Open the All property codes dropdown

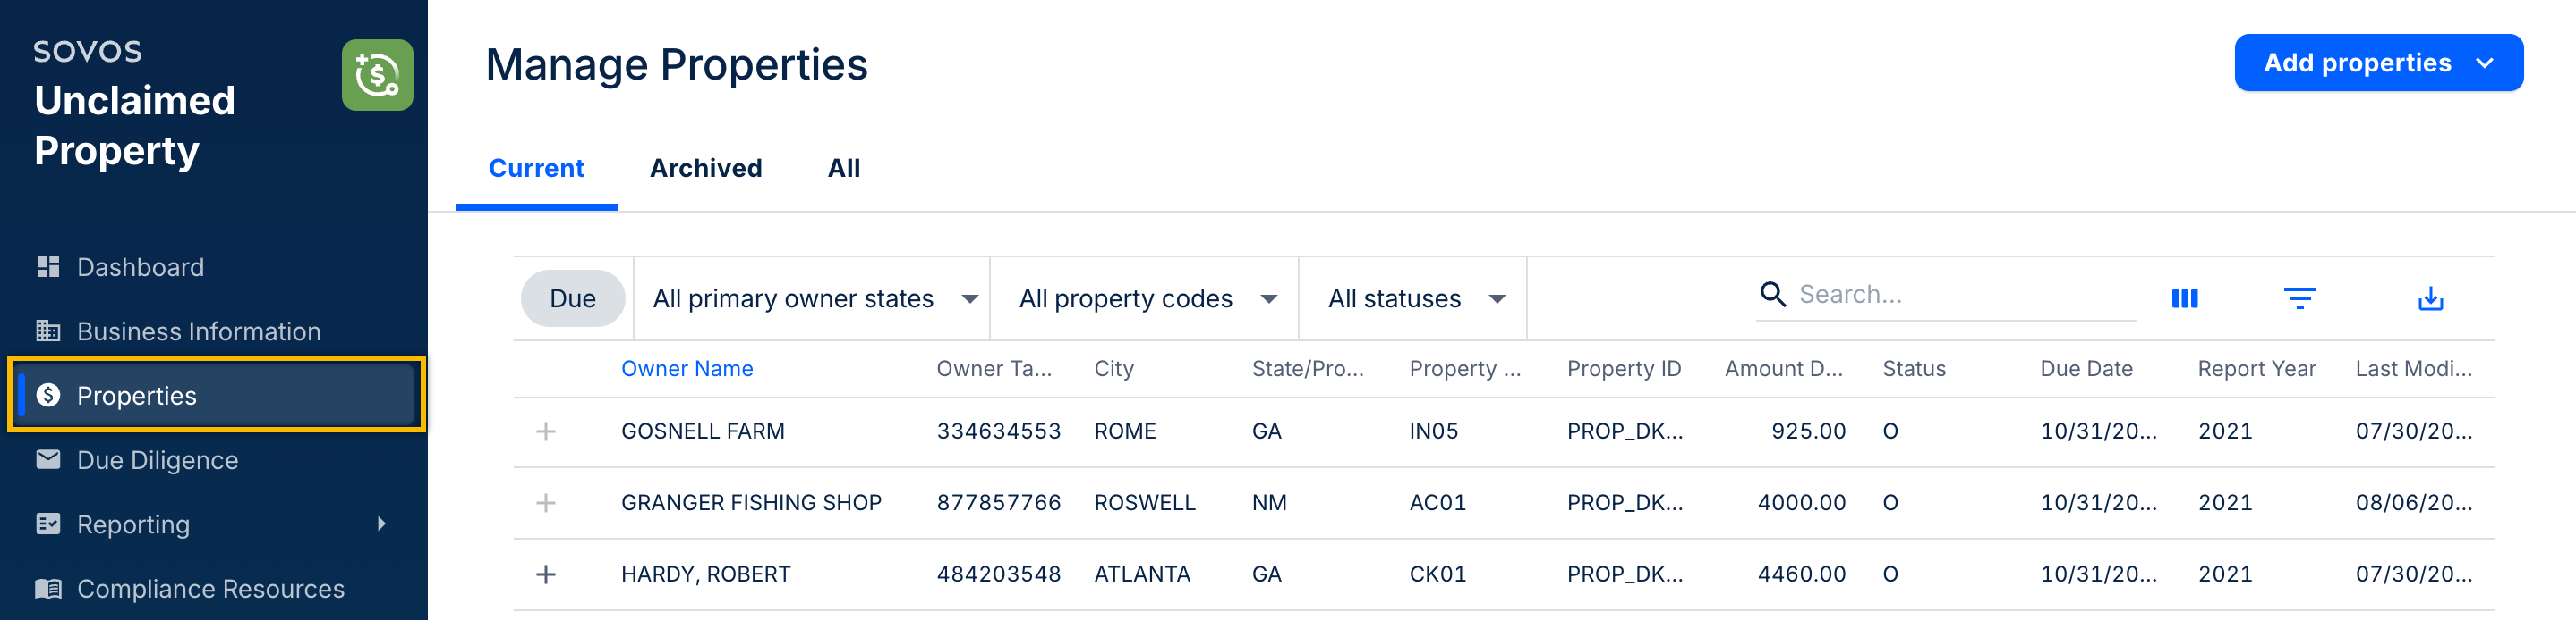point(1146,298)
